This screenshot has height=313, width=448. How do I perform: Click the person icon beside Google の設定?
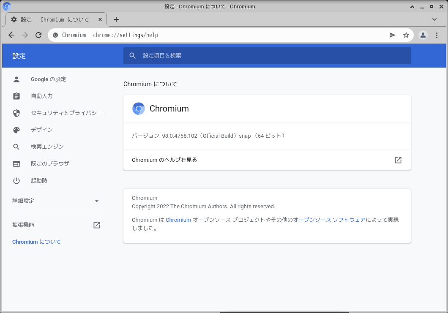tap(16, 79)
